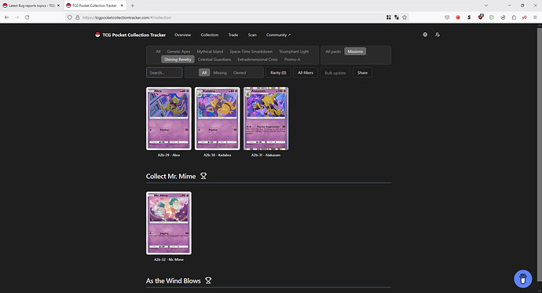
Task: Open the list all tabs chevron
Action: tap(486, 5)
